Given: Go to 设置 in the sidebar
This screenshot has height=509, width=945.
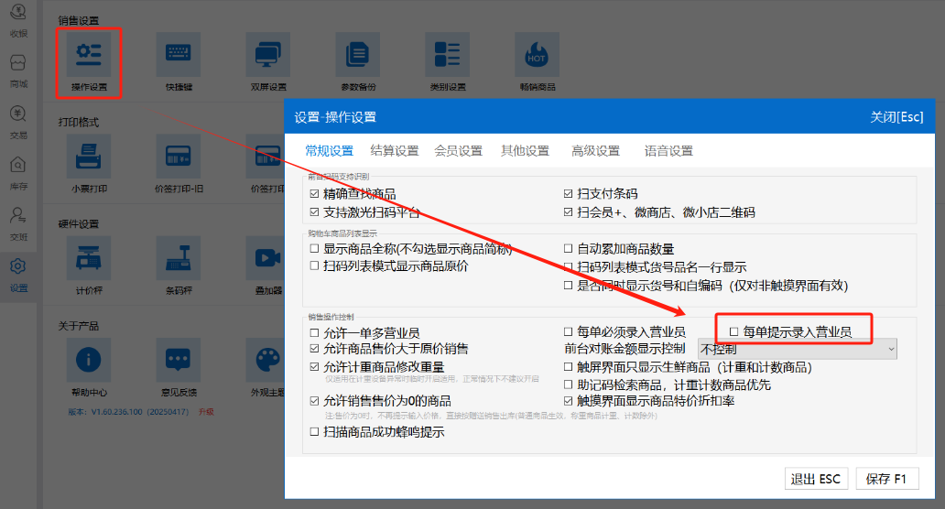Looking at the screenshot, I should pos(18,276).
